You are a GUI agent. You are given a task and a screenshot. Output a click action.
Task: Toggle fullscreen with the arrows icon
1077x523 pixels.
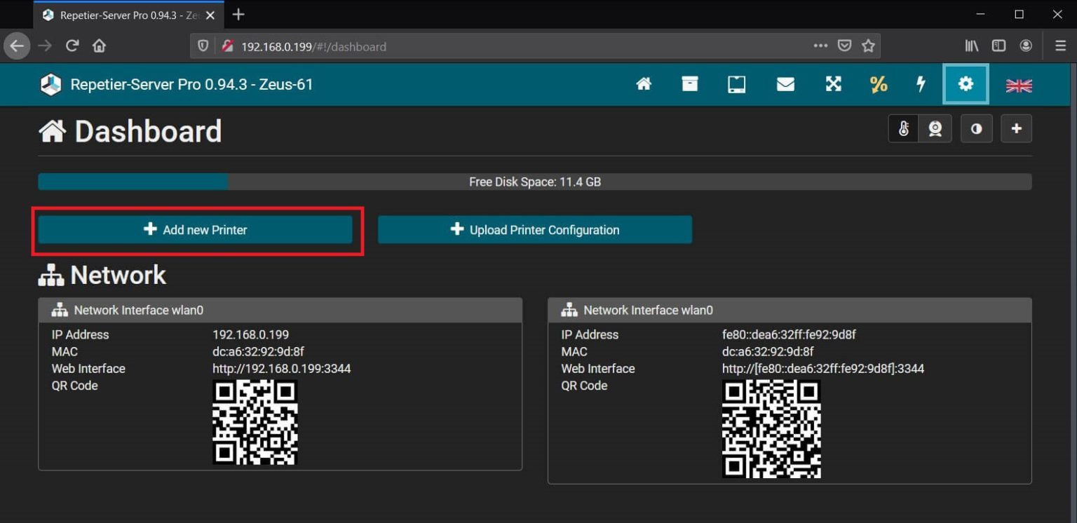(833, 84)
